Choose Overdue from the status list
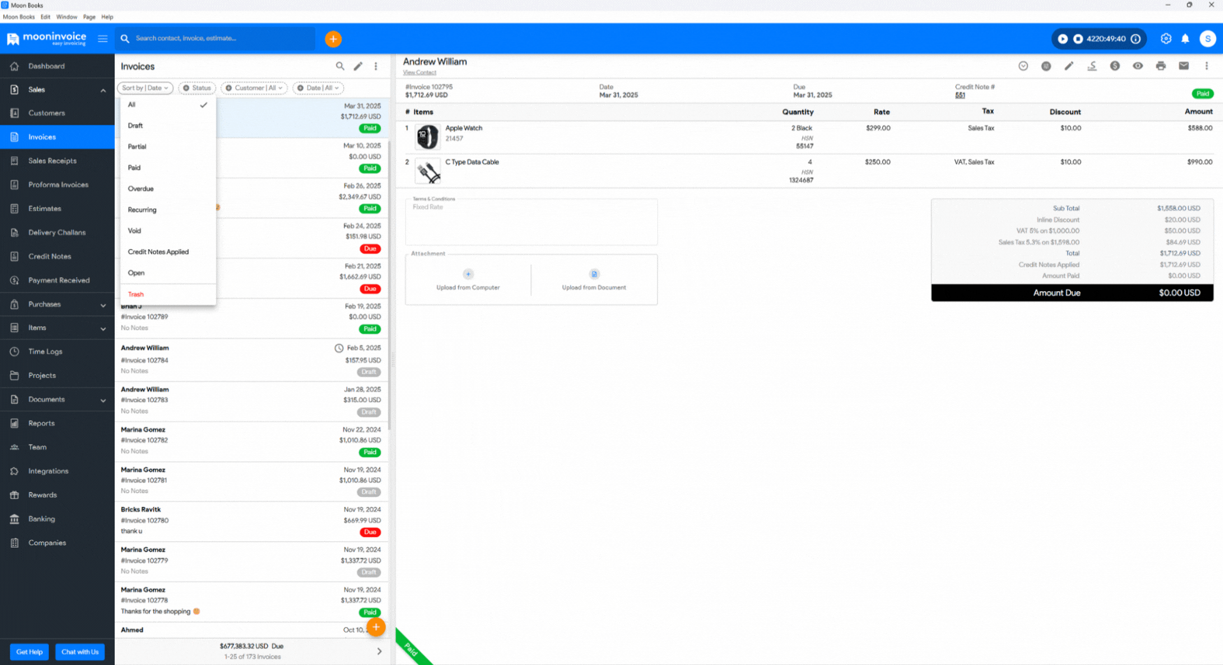1223x665 pixels. pos(141,189)
